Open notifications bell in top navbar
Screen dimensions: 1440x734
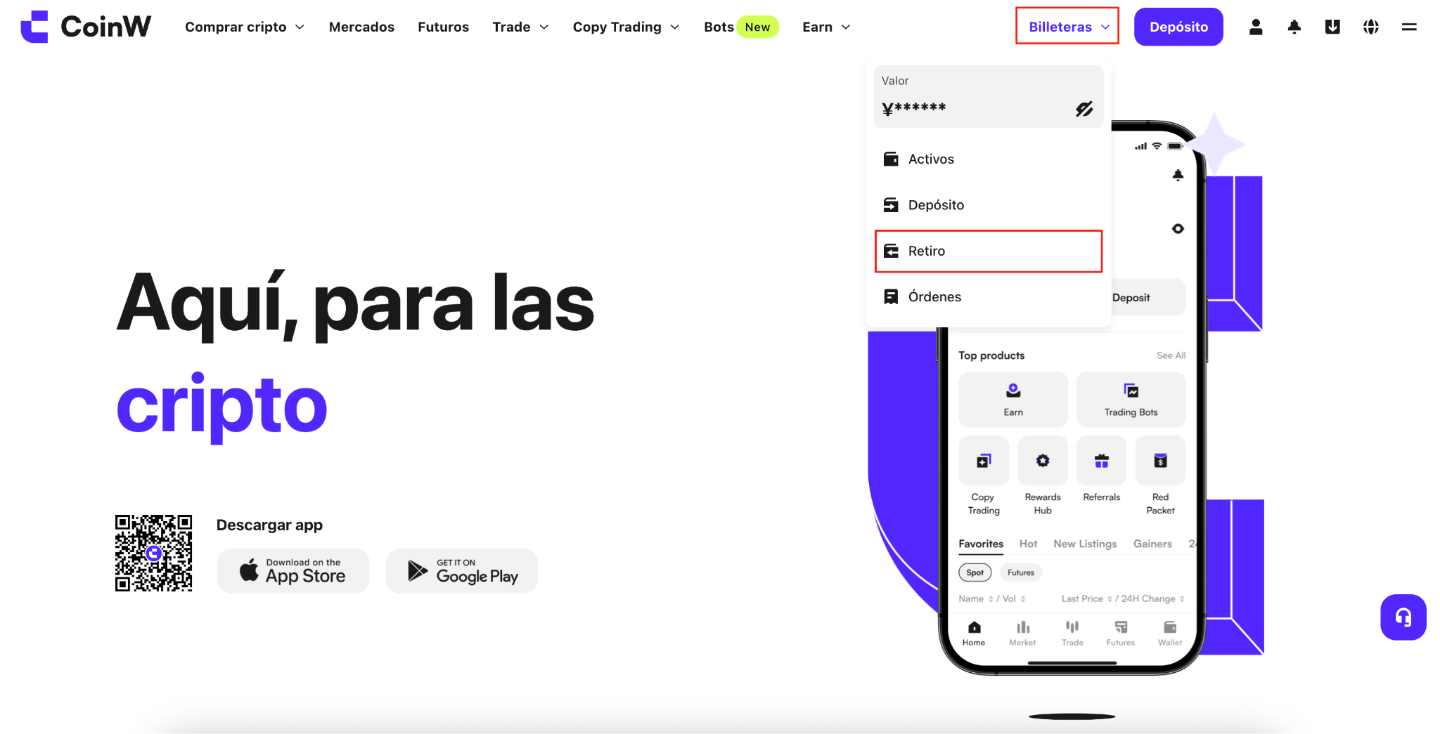point(1294,27)
